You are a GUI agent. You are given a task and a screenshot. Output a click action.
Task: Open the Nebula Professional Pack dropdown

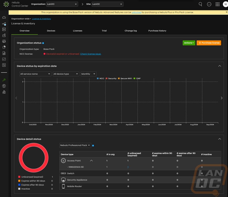75,145
